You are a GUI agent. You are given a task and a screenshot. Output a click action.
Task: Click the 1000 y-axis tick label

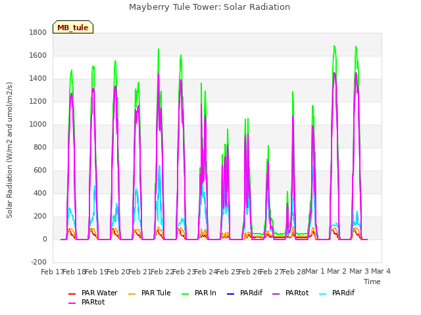(x=38, y=125)
